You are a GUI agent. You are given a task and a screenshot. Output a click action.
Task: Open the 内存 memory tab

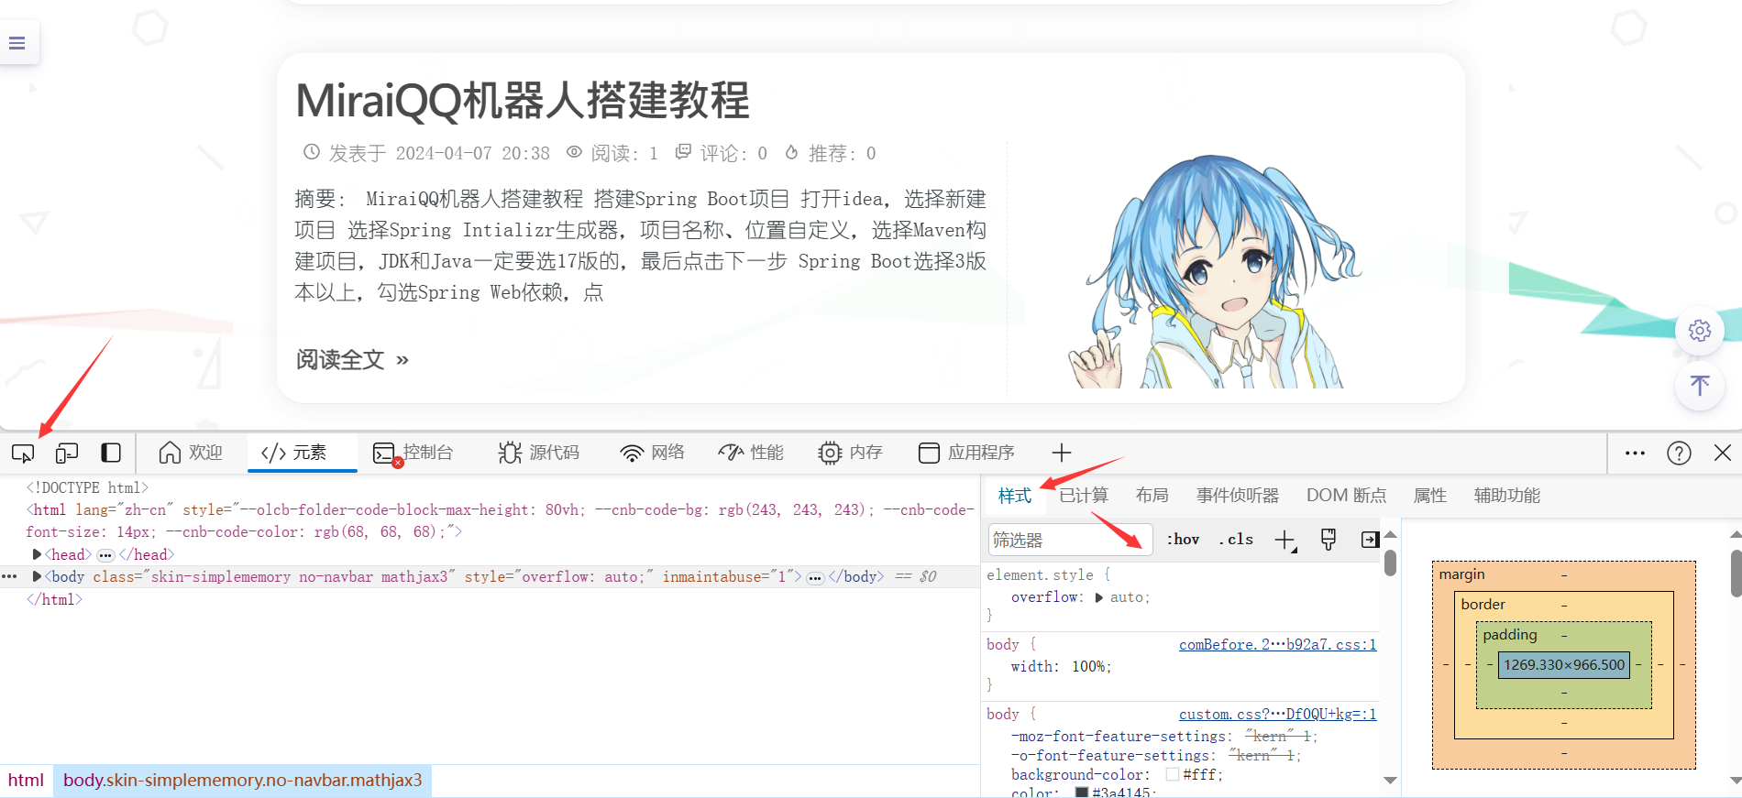point(850,453)
